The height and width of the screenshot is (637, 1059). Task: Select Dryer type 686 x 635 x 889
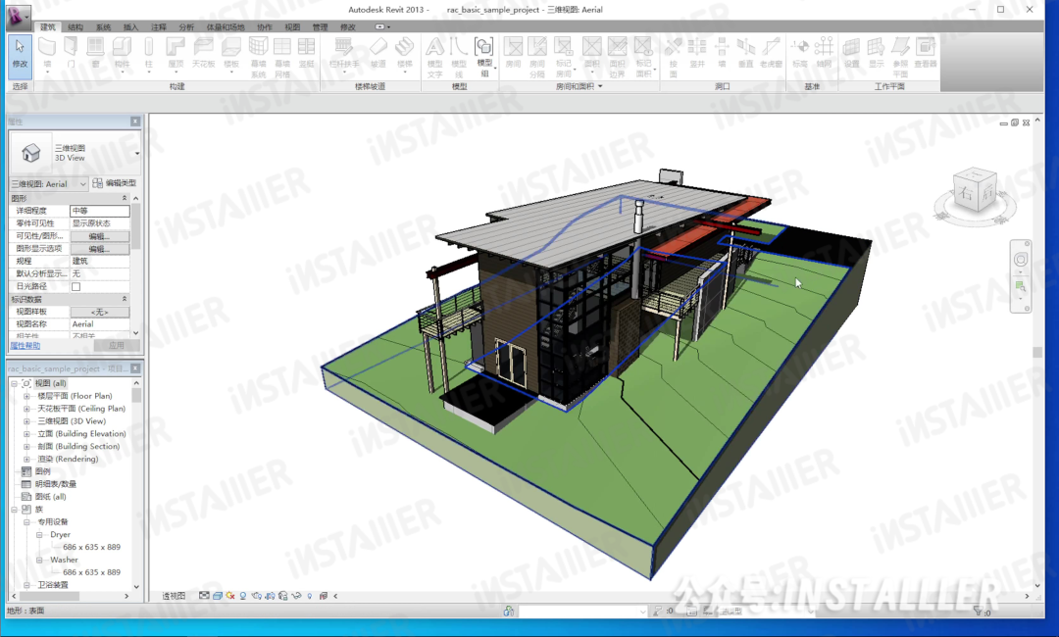pos(91,547)
